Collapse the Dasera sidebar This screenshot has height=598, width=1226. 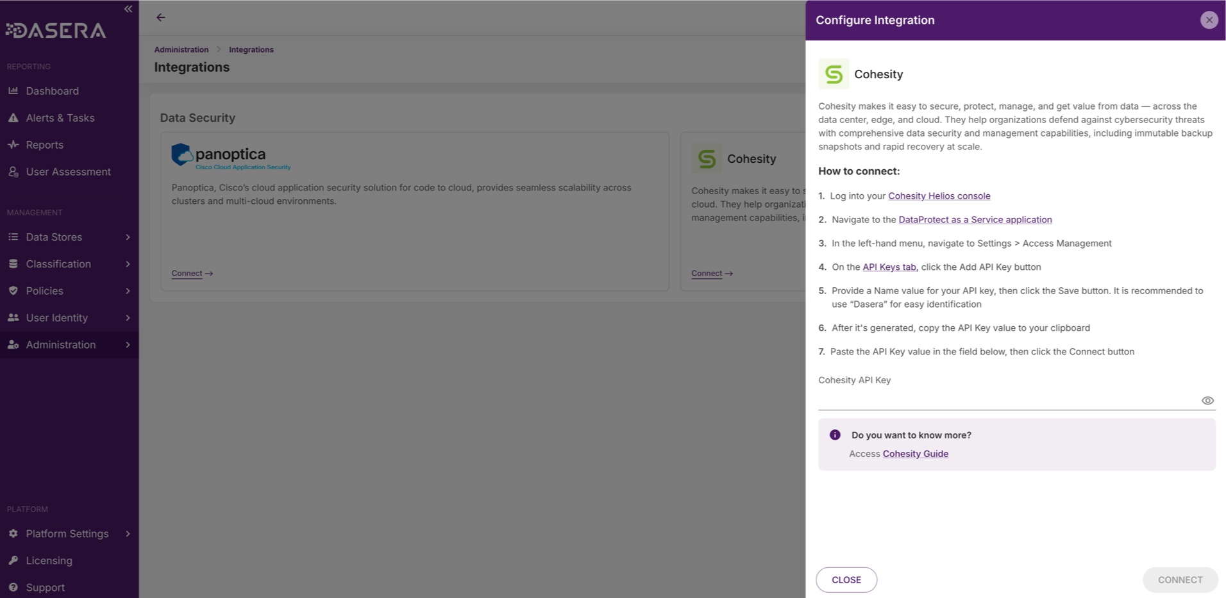[x=128, y=9]
